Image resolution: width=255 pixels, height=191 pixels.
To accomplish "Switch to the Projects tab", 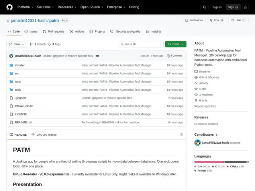I will coord(97,31).
